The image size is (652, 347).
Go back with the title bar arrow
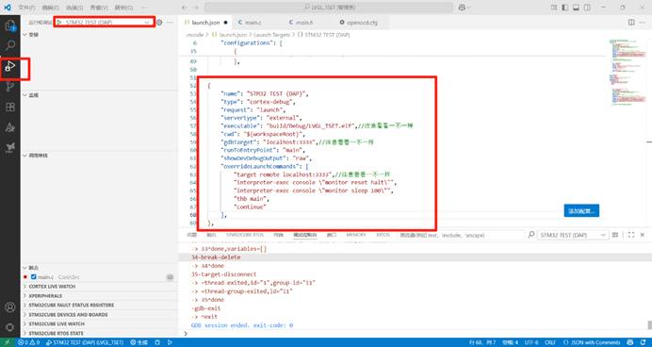185,8
